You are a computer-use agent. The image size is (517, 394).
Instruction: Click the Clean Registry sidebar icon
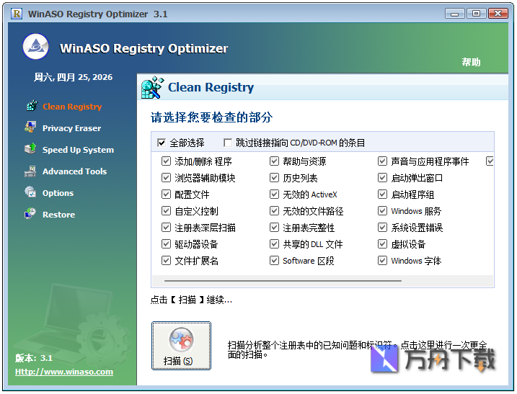(x=32, y=106)
